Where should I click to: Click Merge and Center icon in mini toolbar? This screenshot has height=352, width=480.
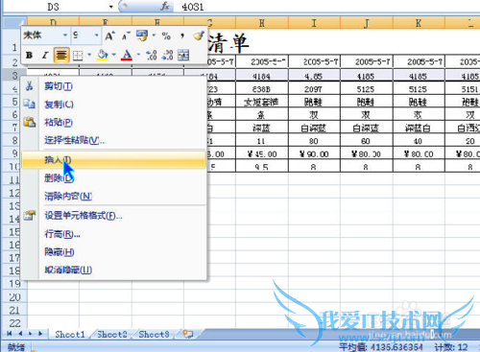(183, 55)
